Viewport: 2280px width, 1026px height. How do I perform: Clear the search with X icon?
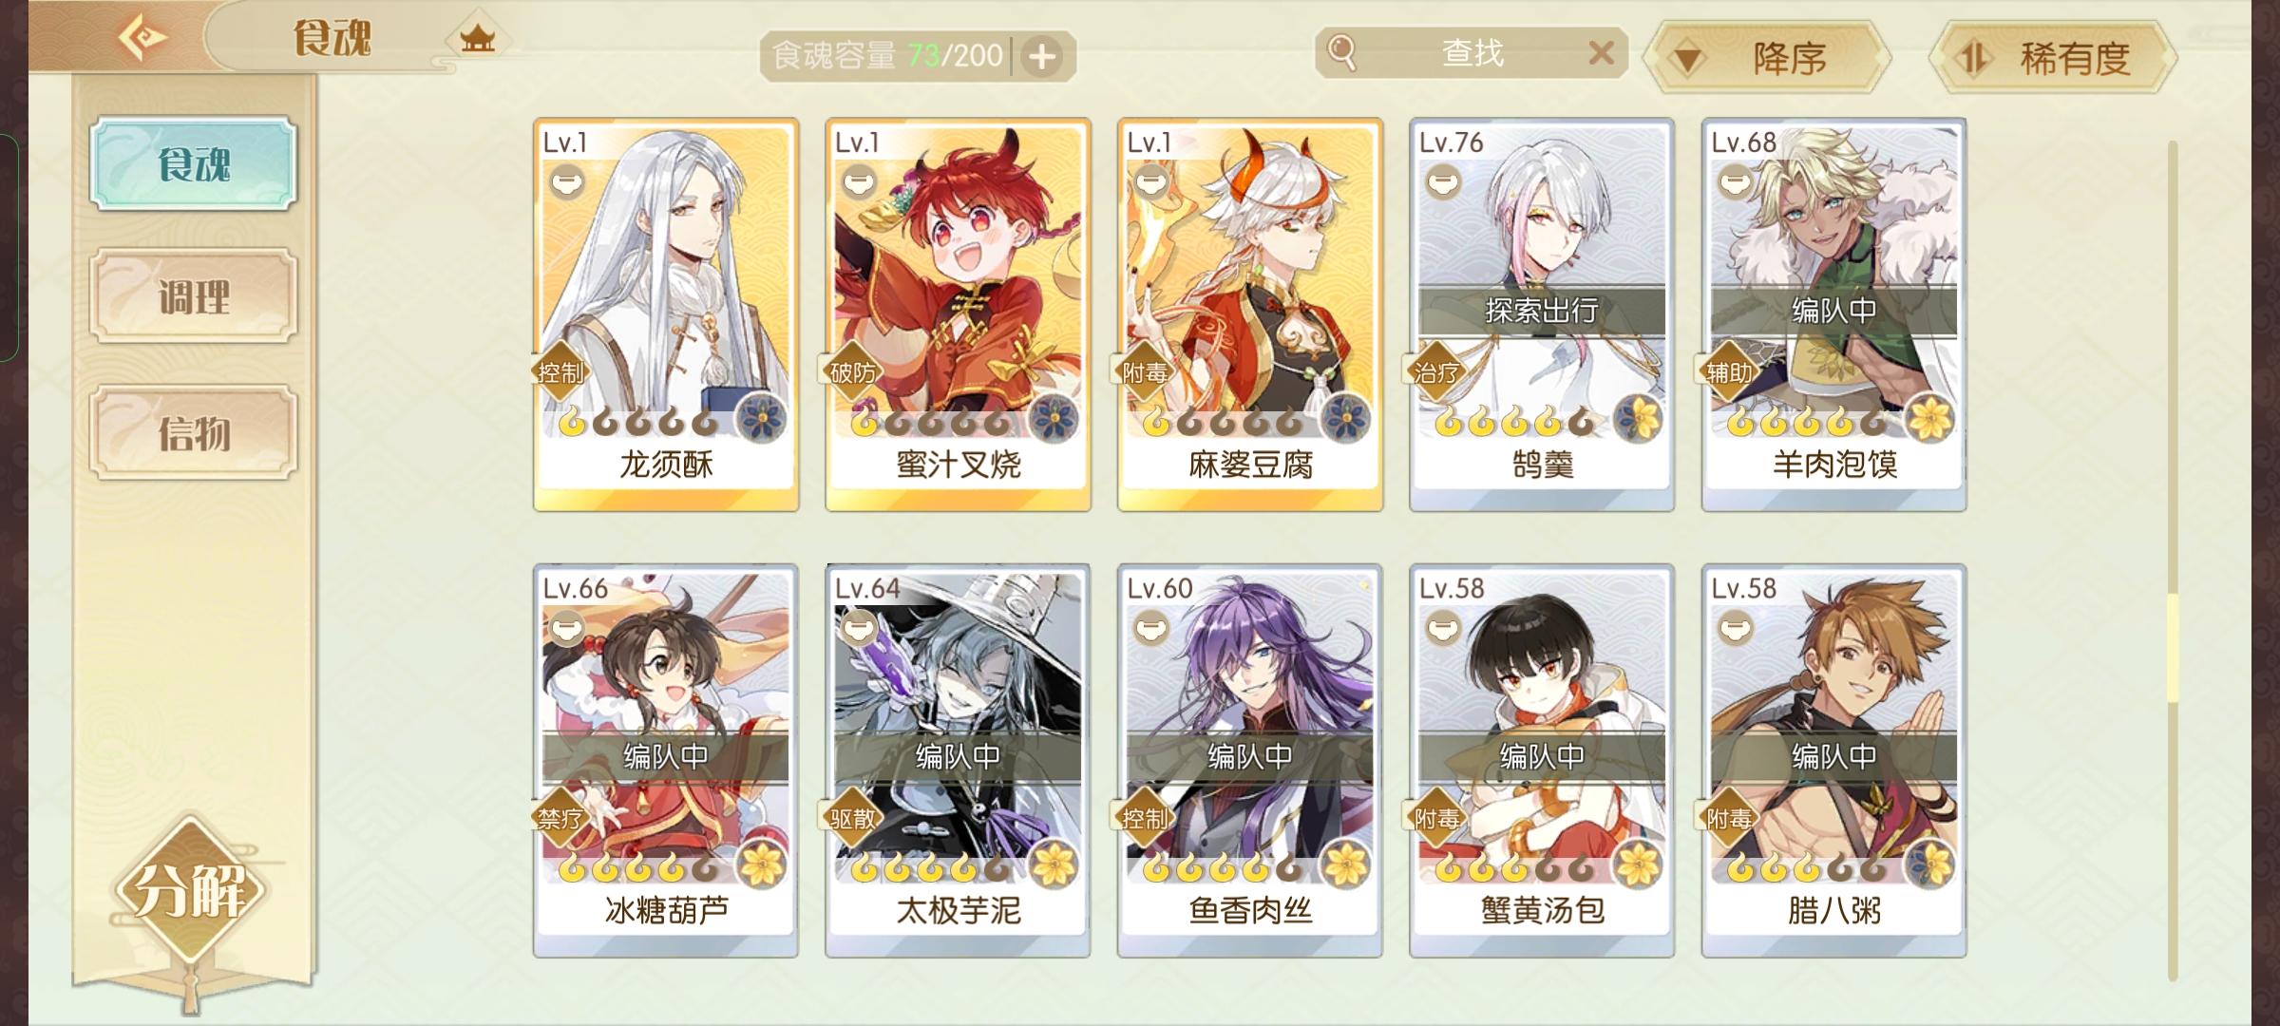tap(1601, 52)
